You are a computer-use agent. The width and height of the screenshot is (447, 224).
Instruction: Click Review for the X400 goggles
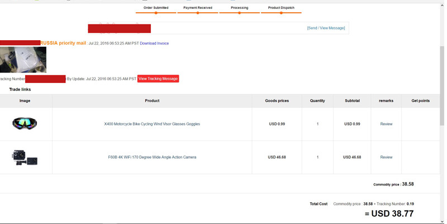coord(386,124)
